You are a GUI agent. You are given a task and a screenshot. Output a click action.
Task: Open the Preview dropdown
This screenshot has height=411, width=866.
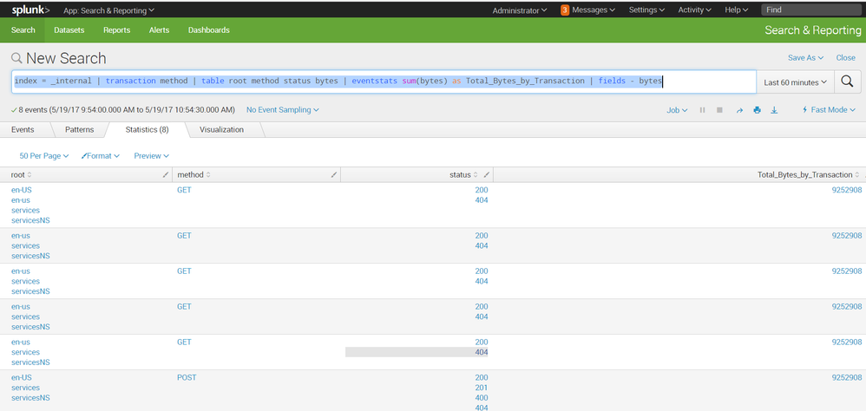pos(151,156)
